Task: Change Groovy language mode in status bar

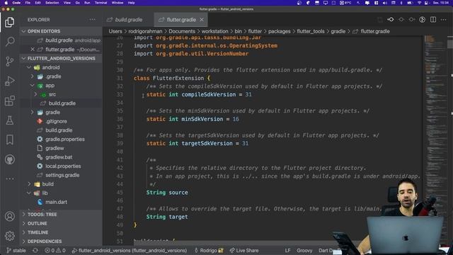Action: click(304, 250)
